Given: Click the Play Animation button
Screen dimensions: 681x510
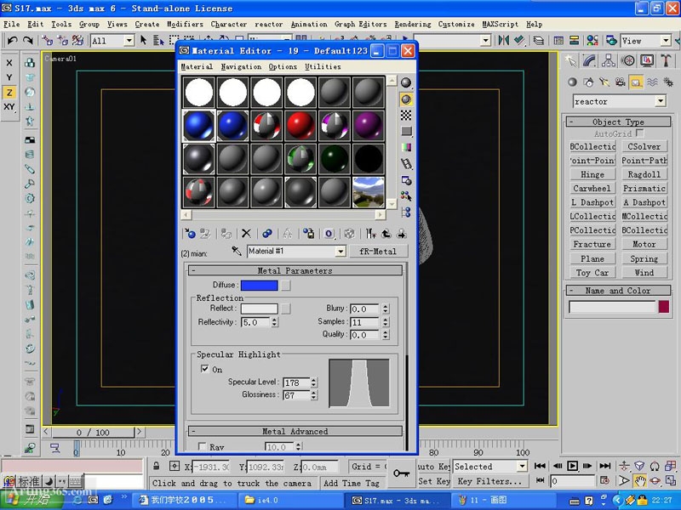Looking at the screenshot, I should 572,466.
